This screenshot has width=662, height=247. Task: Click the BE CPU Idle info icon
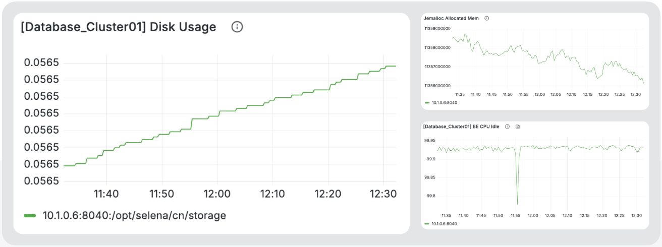pos(507,127)
